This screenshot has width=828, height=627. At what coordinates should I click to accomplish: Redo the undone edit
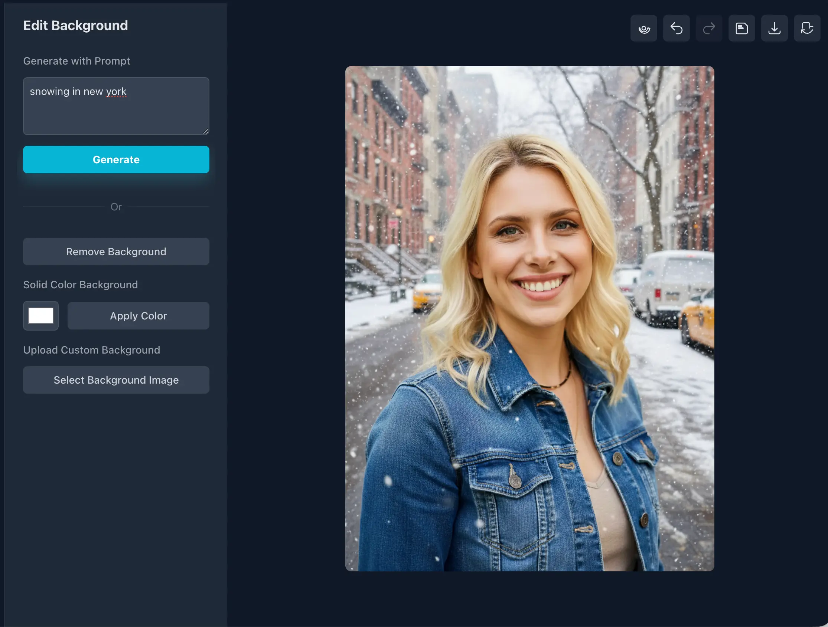click(x=708, y=28)
